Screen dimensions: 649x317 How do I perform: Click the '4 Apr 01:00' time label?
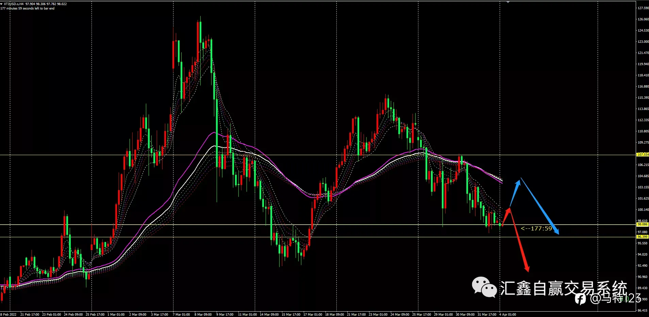508,315
